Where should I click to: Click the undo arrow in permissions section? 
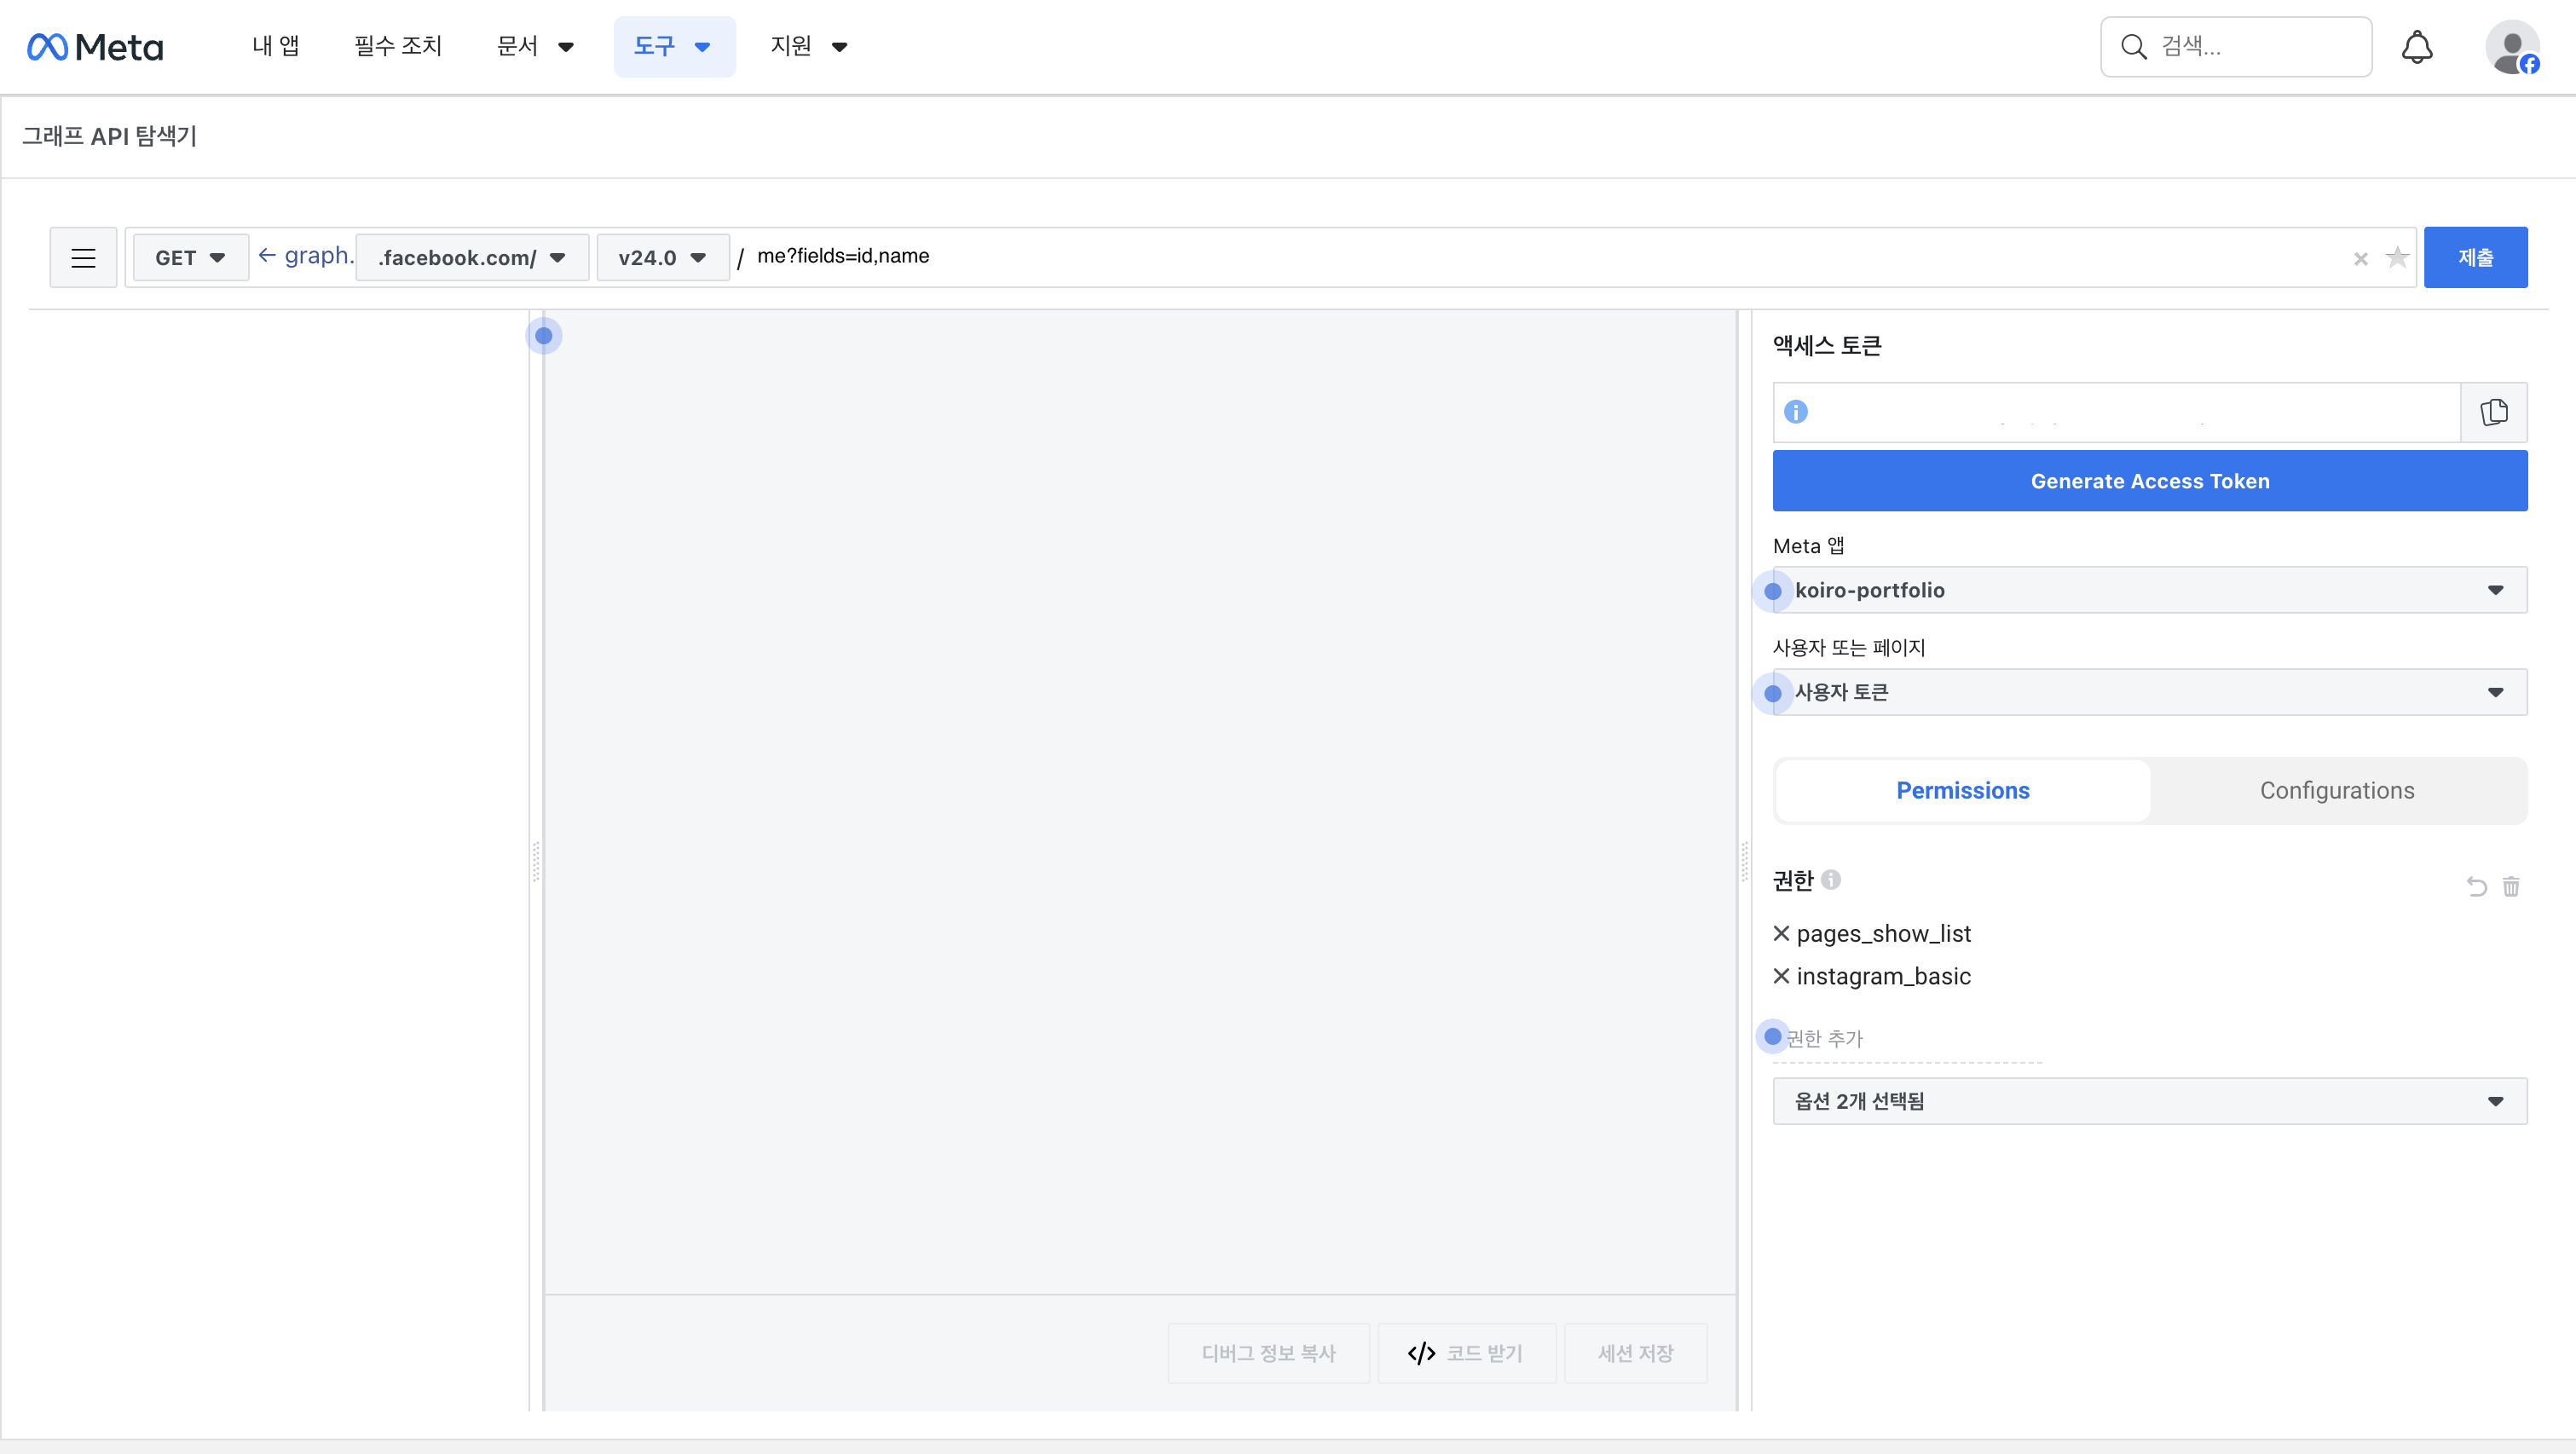click(2476, 886)
